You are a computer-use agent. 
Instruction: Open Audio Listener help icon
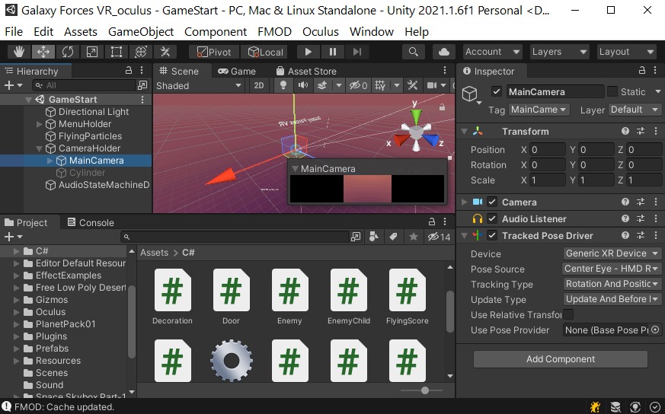click(x=625, y=219)
